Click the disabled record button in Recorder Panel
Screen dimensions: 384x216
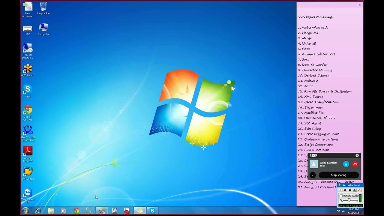tap(340, 190)
